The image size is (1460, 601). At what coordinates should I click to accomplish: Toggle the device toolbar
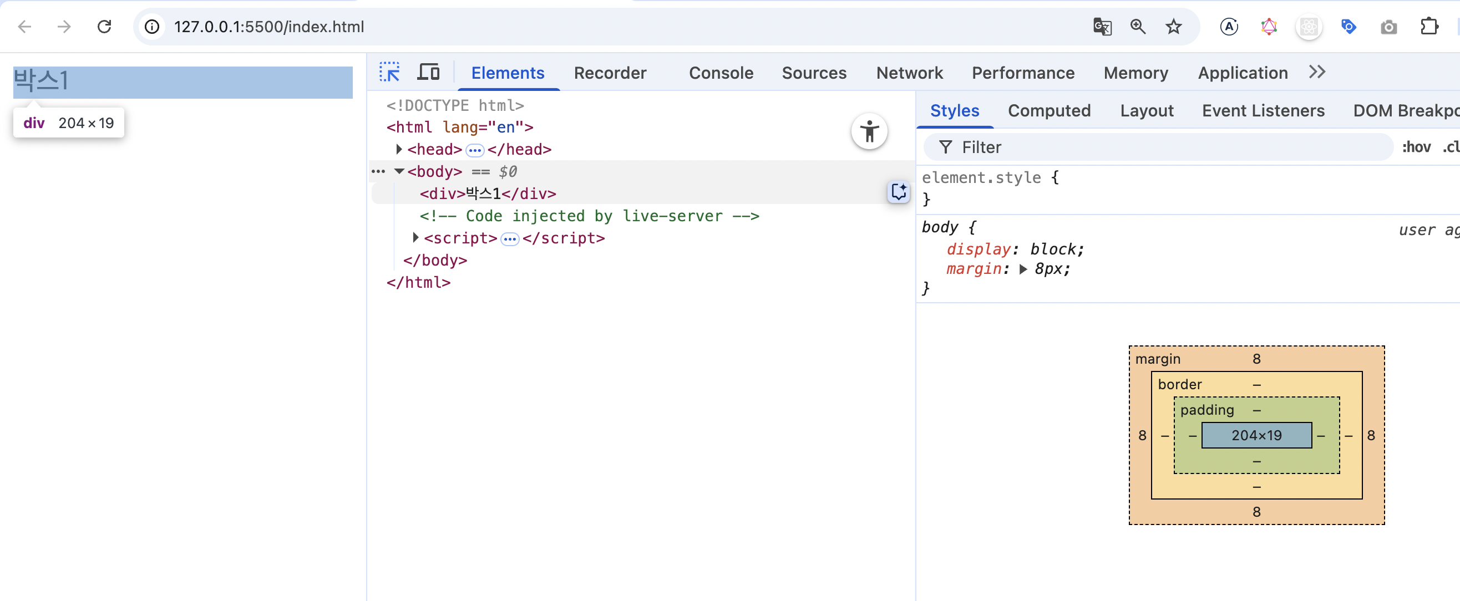pos(428,72)
